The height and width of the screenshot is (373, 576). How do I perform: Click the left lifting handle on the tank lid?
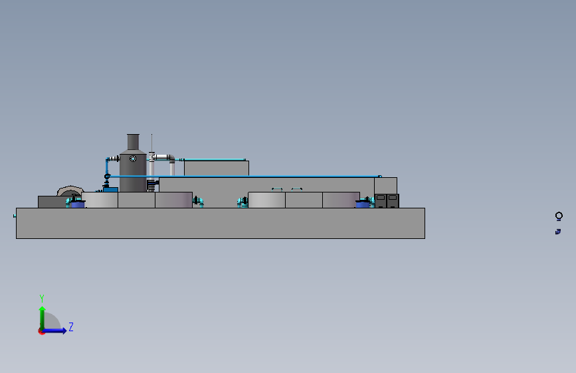(x=277, y=189)
